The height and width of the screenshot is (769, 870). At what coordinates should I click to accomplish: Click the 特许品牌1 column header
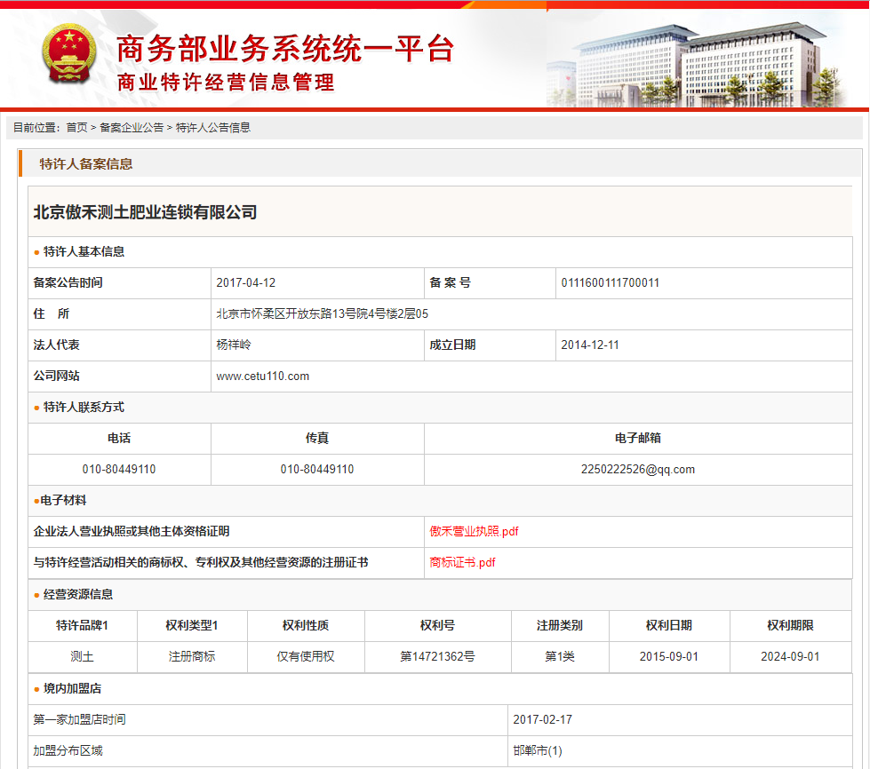tap(82, 625)
